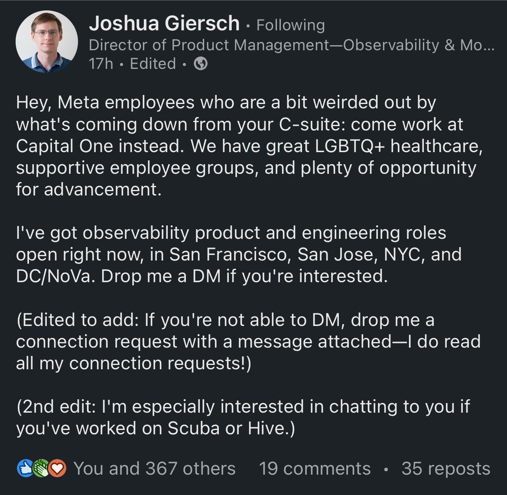Click the Joshua Giersch name link

tap(164, 24)
